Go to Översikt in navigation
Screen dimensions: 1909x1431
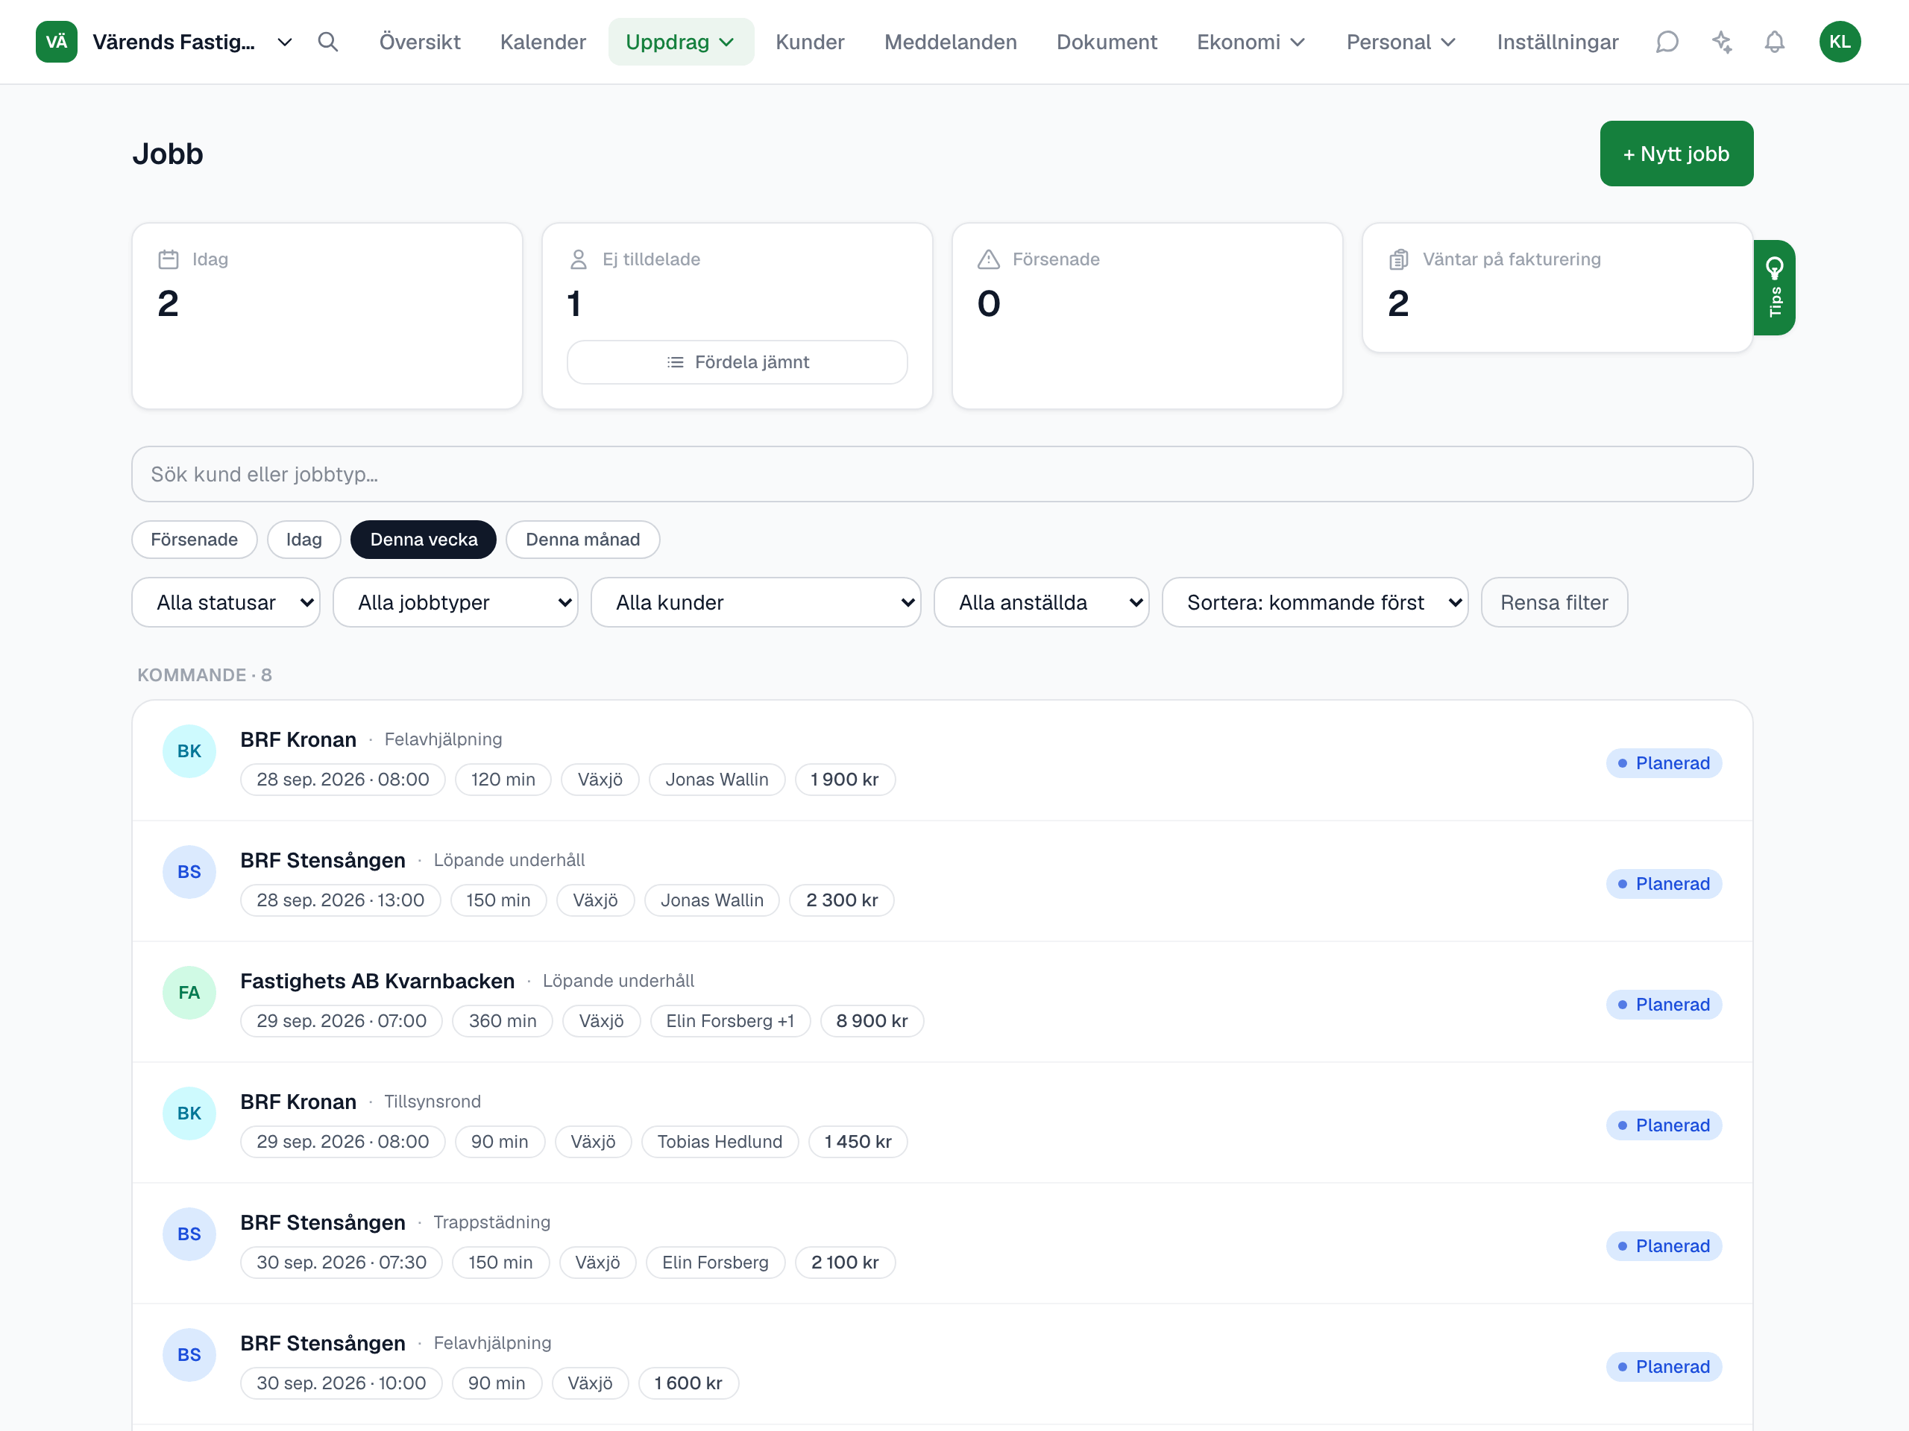click(419, 42)
